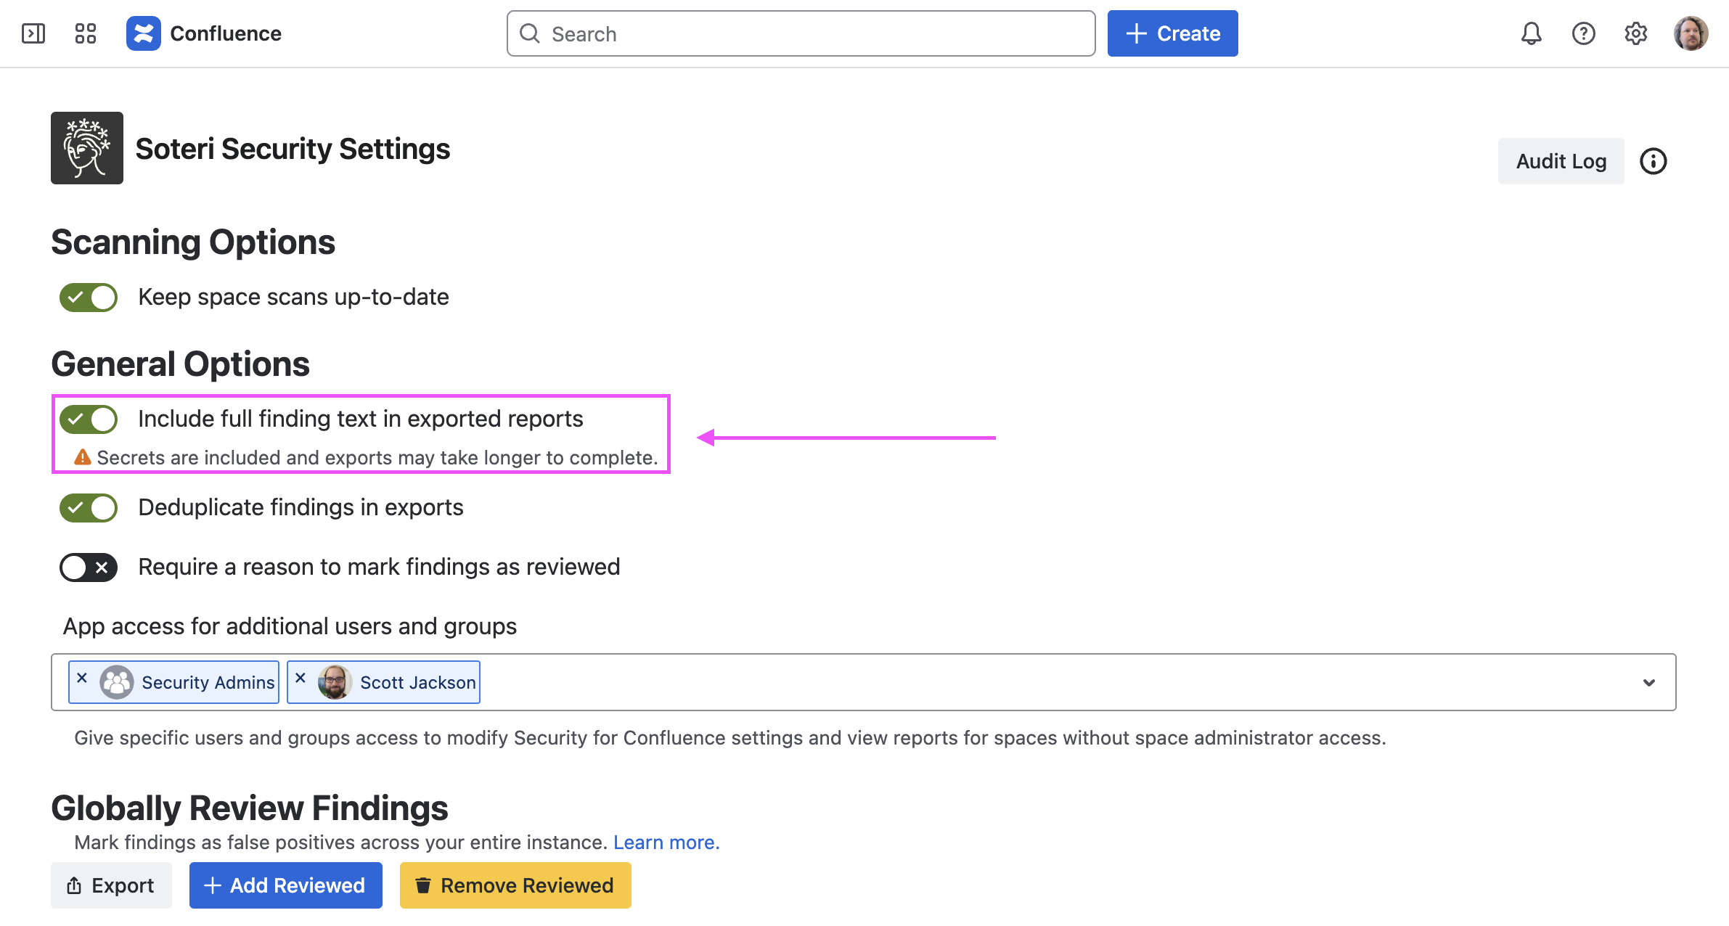Toggle the sidebar collapse icon

tap(33, 33)
